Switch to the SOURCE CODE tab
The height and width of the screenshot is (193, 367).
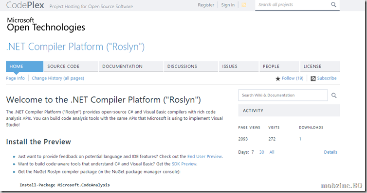click(x=71, y=66)
